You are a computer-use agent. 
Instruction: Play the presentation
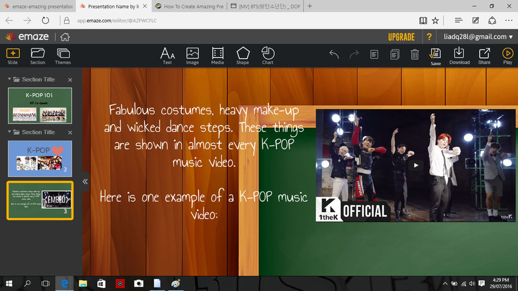[x=507, y=56]
